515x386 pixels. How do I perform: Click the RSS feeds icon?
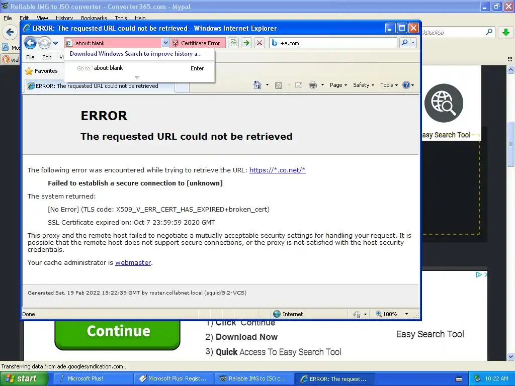[279, 85]
